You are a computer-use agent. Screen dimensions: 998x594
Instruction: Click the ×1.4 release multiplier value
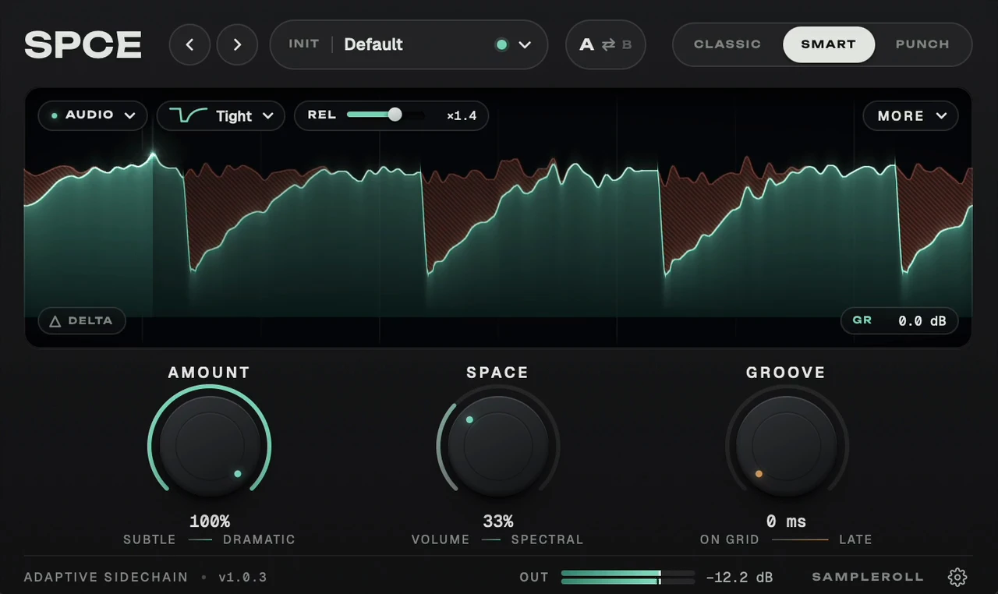pos(462,115)
